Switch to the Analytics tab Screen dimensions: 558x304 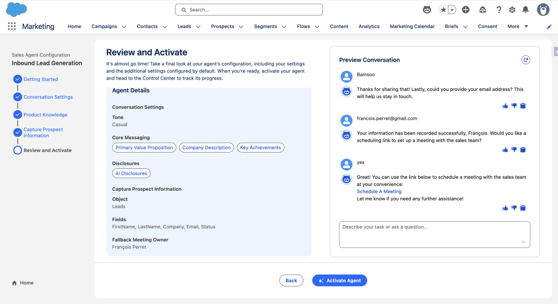(x=369, y=26)
